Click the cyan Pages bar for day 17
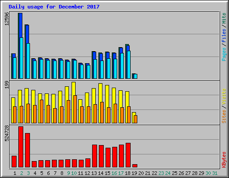 tap(122, 66)
